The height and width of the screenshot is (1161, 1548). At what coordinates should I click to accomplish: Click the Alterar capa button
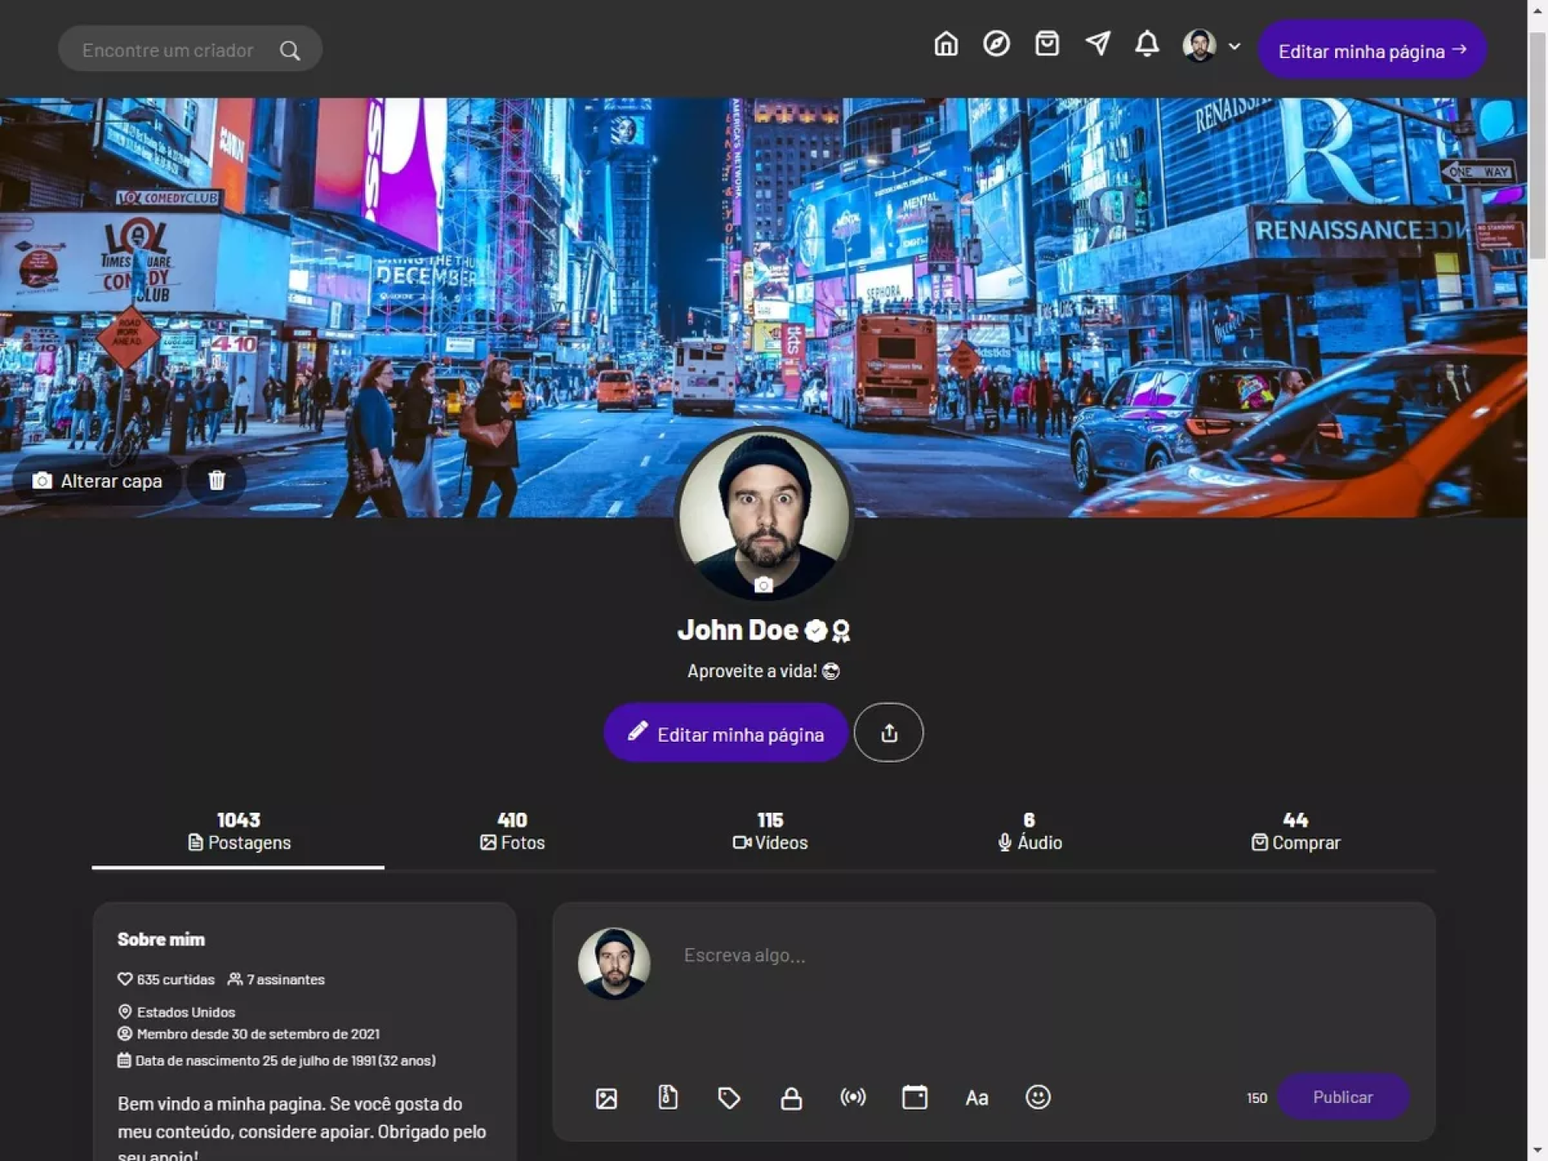[98, 481]
